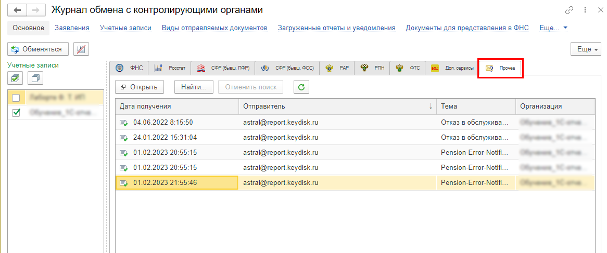Expand the Еще dropdown in navigation links
The height and width of the screenshot is (253, 607).
coord(553,28)
